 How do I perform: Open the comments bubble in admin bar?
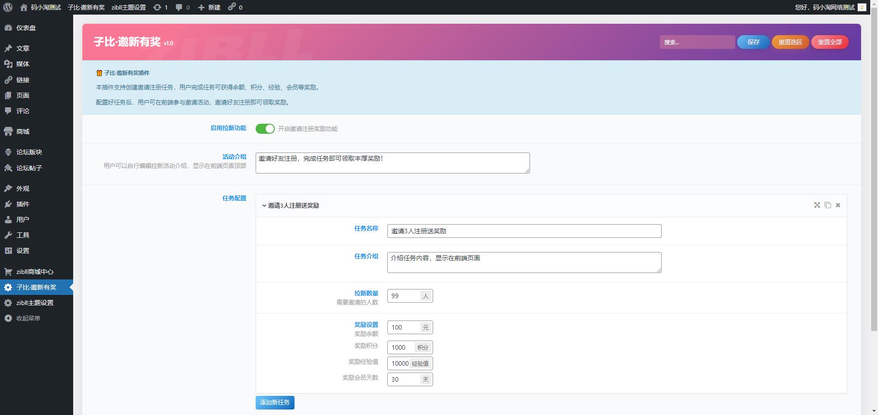click(x=179, y=7)
